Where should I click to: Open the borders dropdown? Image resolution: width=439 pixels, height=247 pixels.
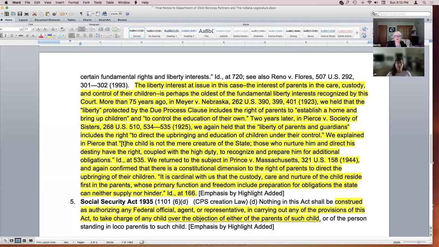point(109,35)
